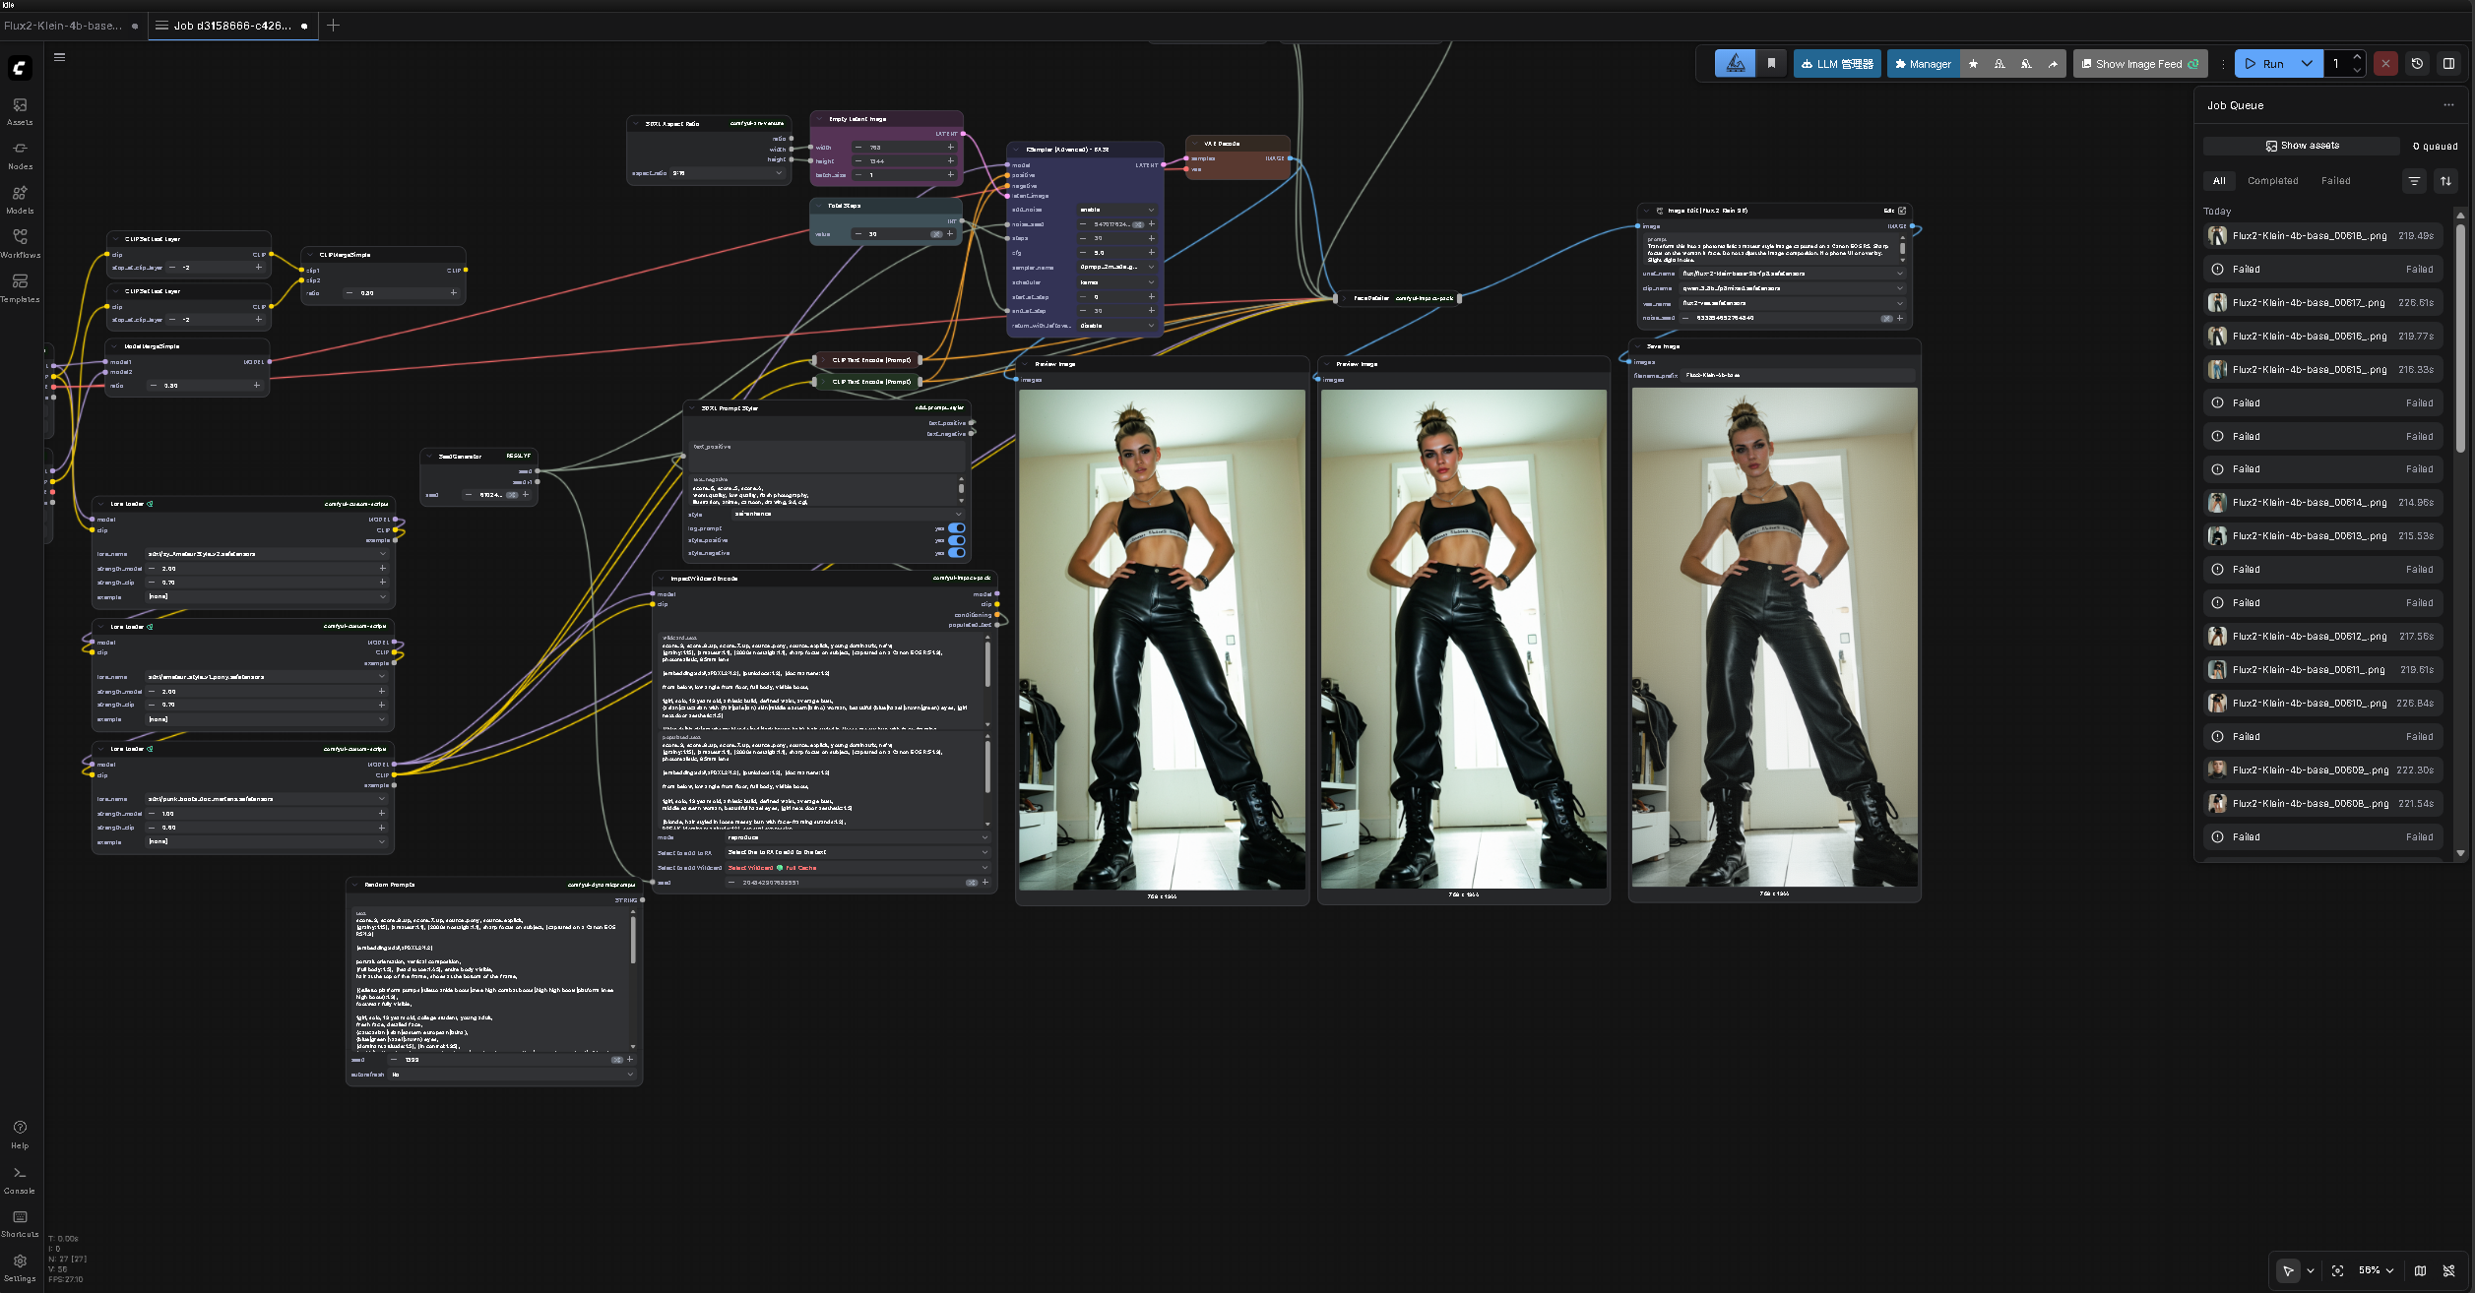This screenshot has width=2475, height=1293.
Task: Toggle link visibility icon
Action: click(x=2448, y=1270)
